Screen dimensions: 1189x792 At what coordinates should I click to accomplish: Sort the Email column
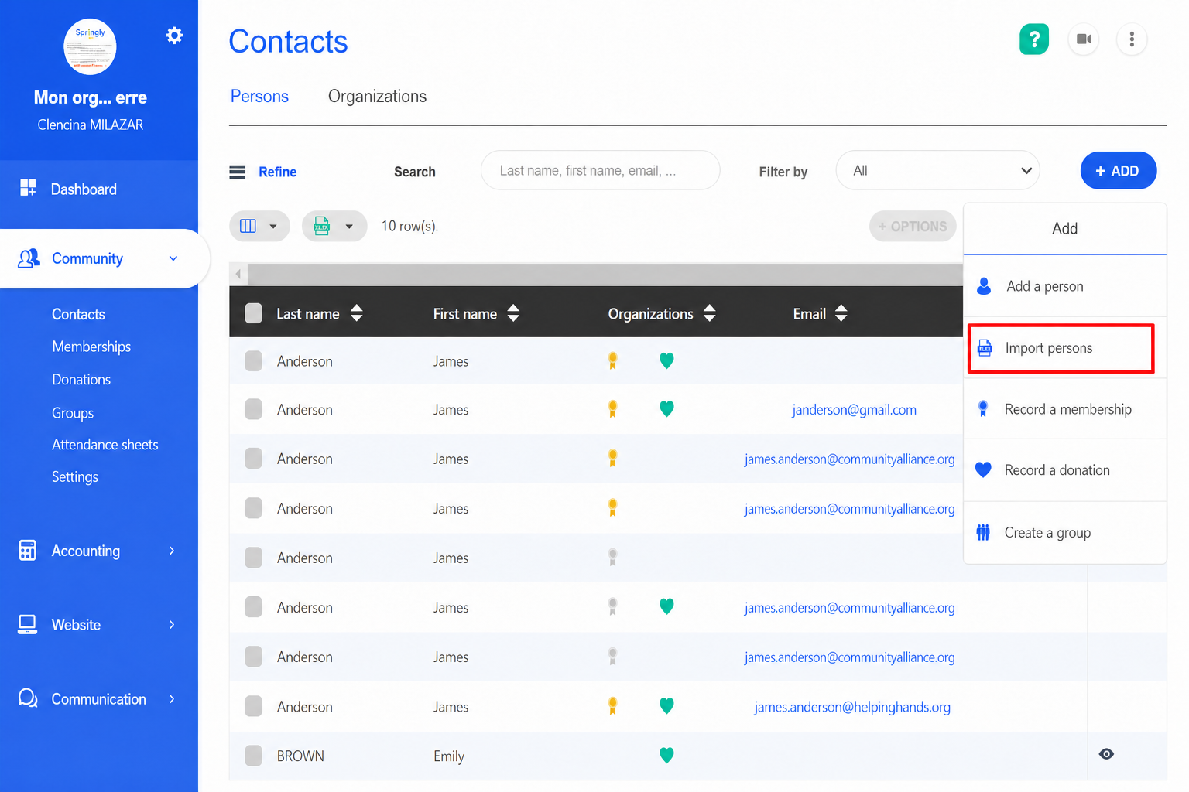tap(841, 313)
